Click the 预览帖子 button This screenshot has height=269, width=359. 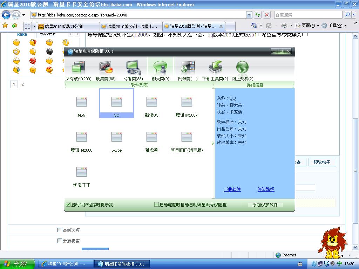[x=322, y=162]
